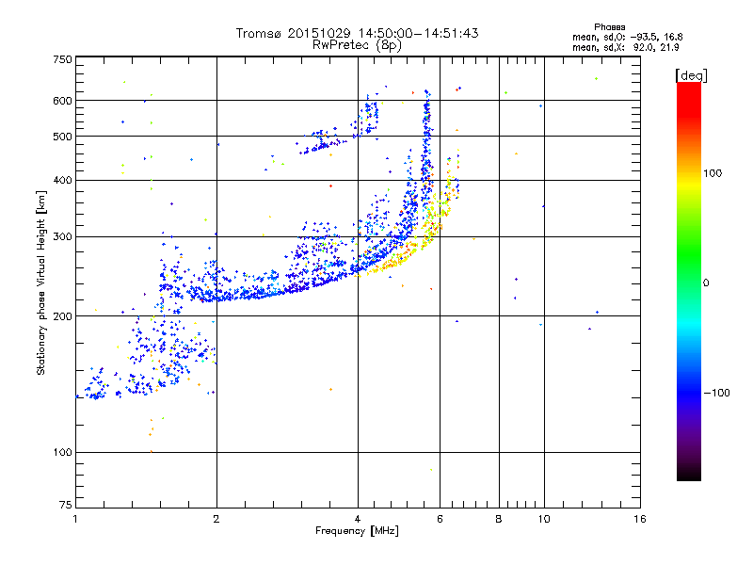Screen dimensions: 753x565
Task: Click the colorbar label '100'
Action: point(713,173)
